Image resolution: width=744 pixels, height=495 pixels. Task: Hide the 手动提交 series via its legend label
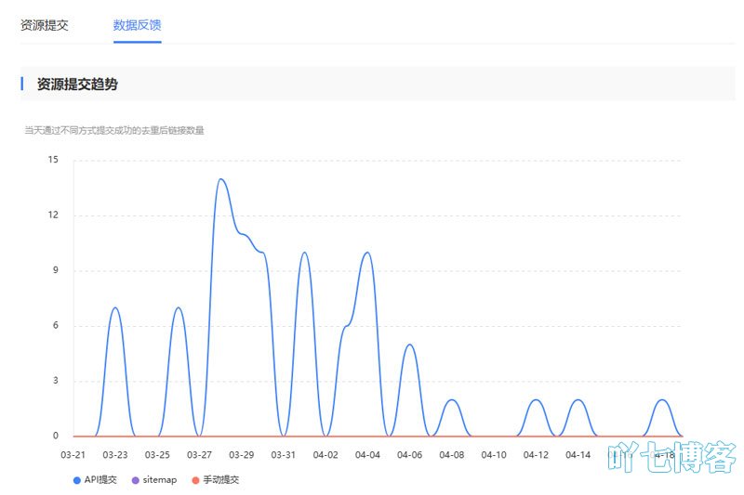click(x=220, y=480)
